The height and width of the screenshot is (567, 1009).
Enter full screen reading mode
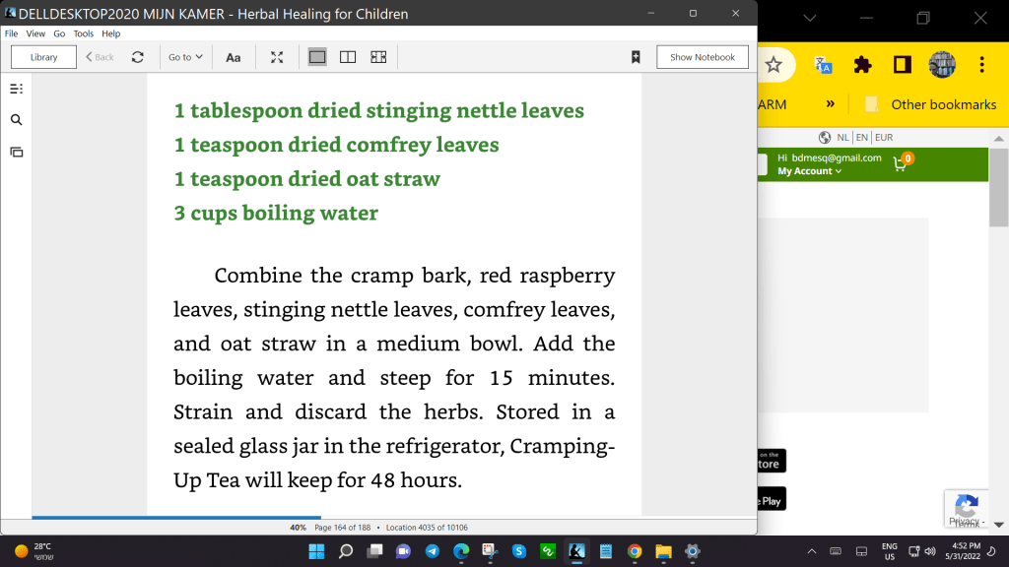pyautogui.click(x=277, y=57)
